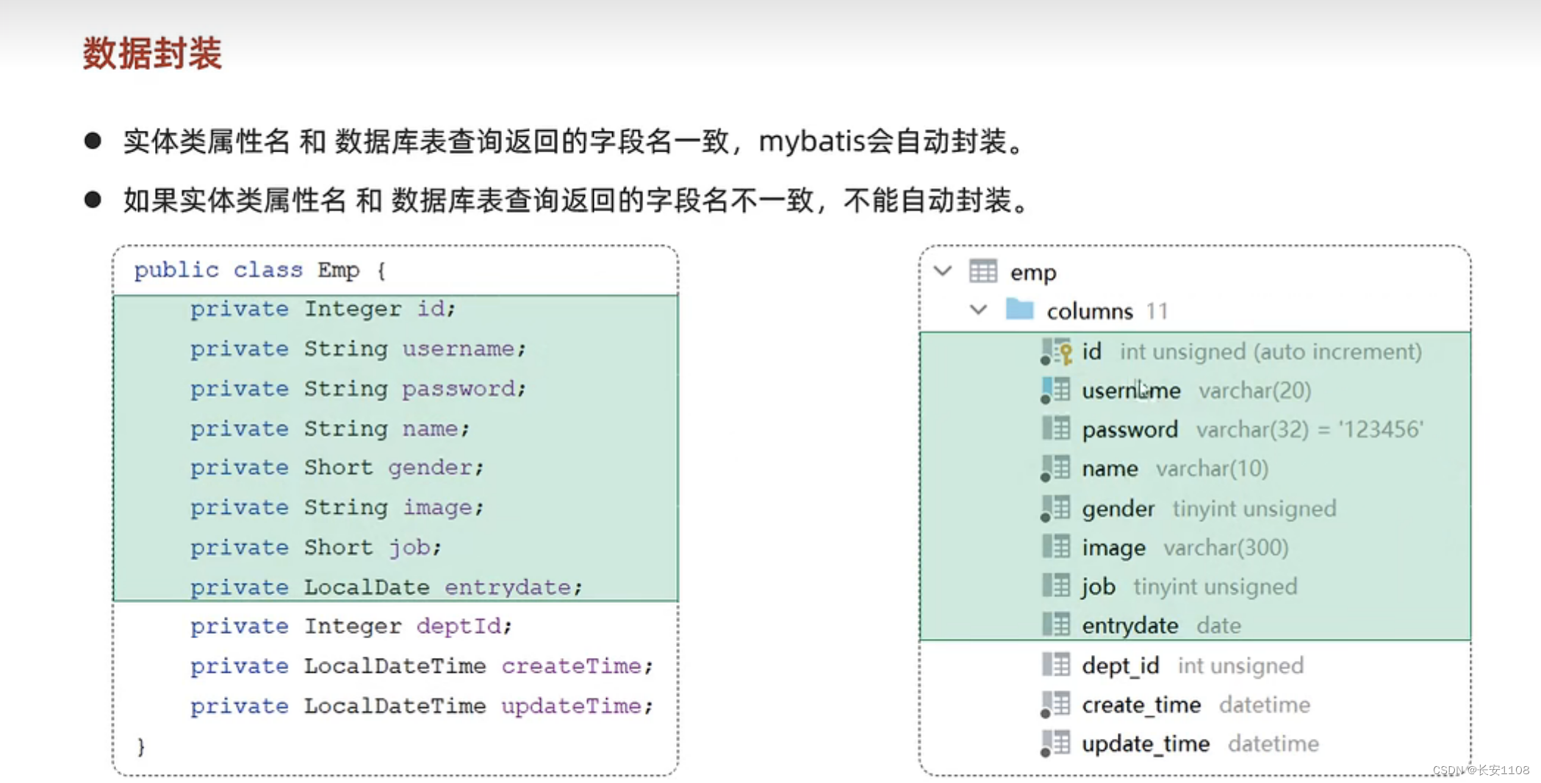Viewport: 1541px width, 783px height.
Task: Click the 'private String password;' line
Action: pyautogui.click(x=359, y=389)
